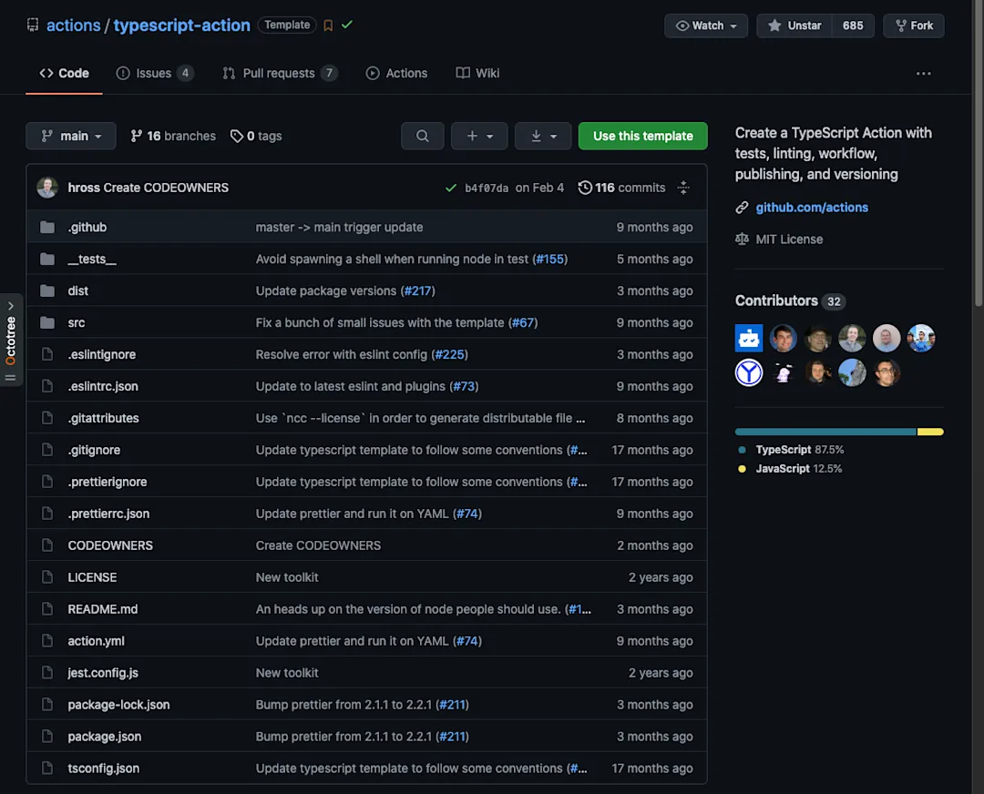This screenshot has width=984, height=794.
Task: Switch to the Pull requests tab
Action: pos(279,73)
